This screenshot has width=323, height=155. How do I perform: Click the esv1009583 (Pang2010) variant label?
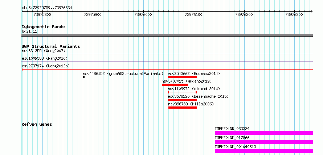pyautogui.click(x=45, y=58)
